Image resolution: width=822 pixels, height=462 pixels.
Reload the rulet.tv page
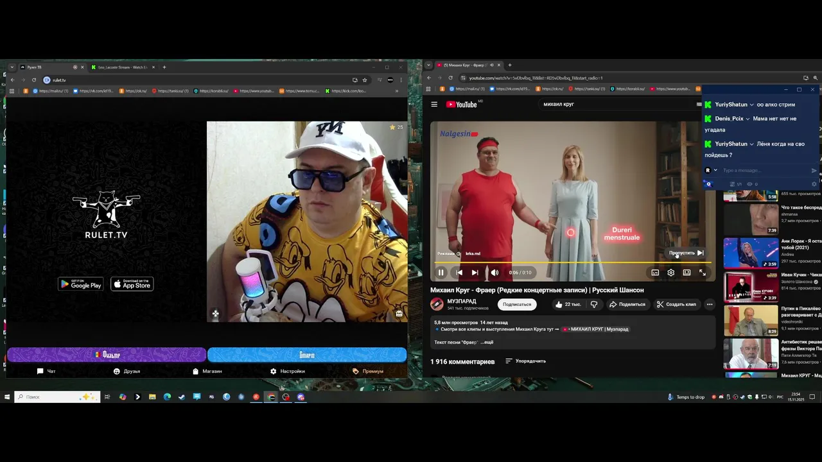[x=33, y=80]
